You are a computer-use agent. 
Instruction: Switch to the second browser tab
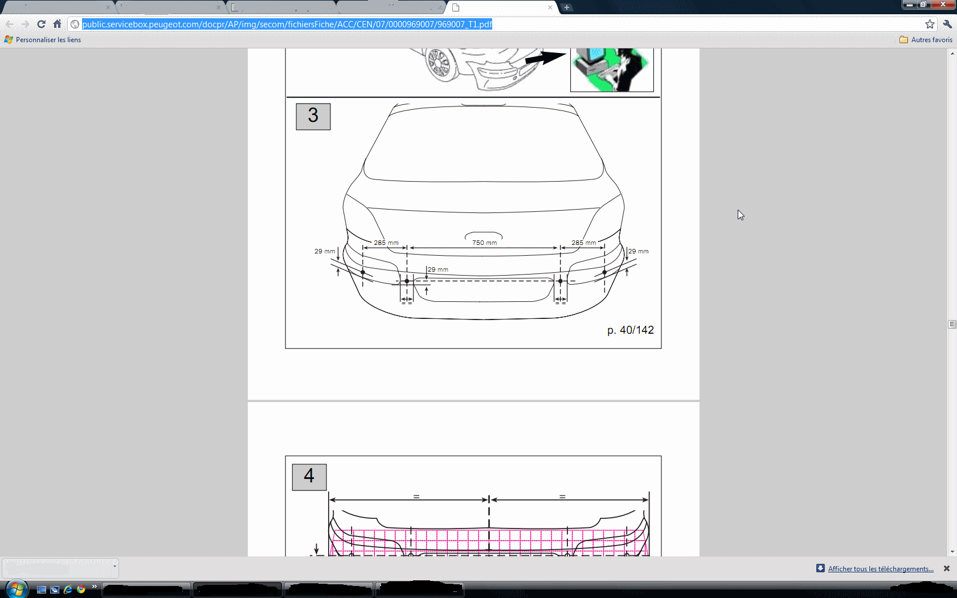[170, 7]
